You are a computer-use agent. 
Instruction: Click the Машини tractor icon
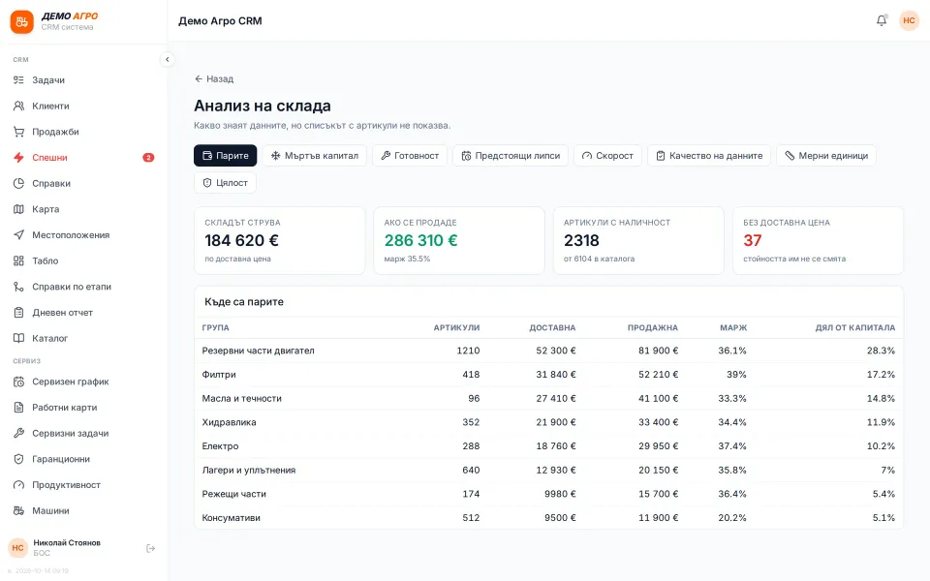click(19, 510)
